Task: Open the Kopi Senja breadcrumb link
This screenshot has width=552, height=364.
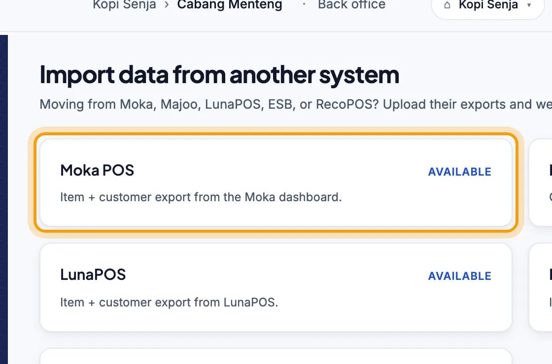Action: point(124,4)
